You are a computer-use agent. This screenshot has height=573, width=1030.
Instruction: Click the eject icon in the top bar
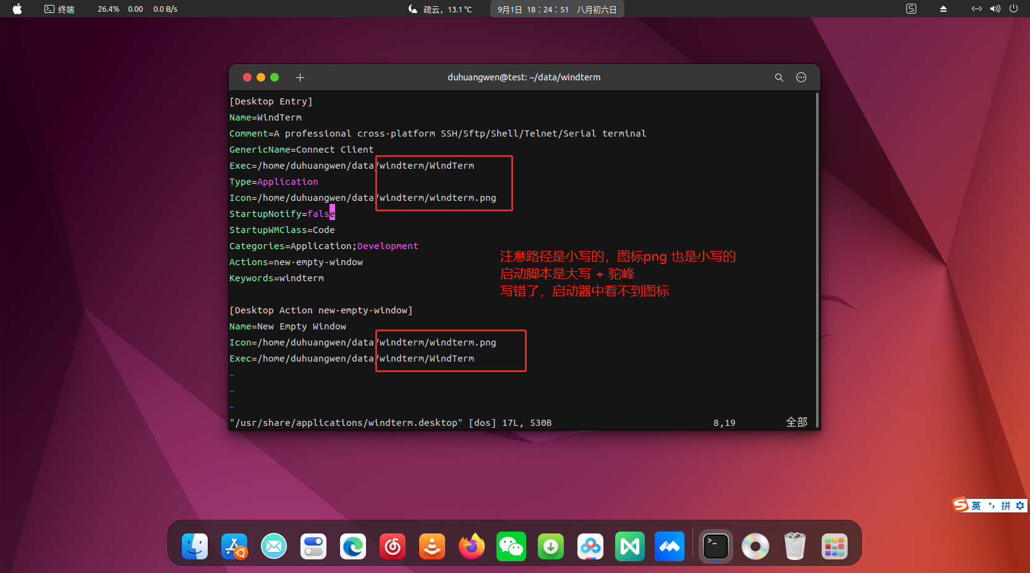pyautogui.click(x=943, y=9)
